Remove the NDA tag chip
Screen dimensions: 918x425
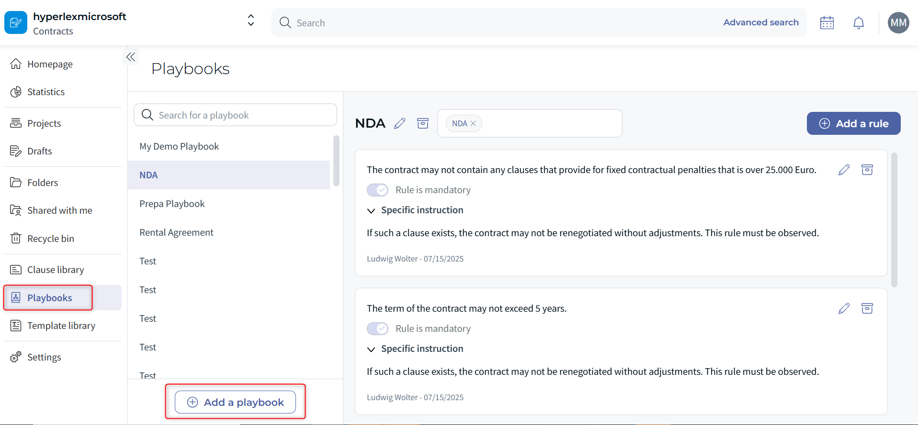(473, 123)
